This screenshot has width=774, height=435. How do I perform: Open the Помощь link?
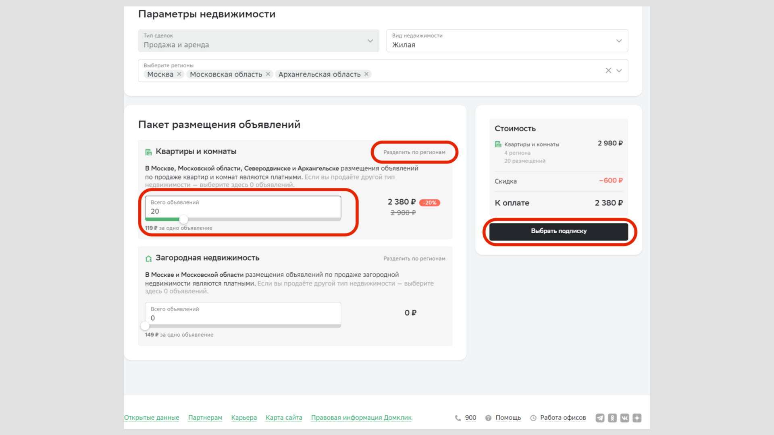tap(508, 418)
